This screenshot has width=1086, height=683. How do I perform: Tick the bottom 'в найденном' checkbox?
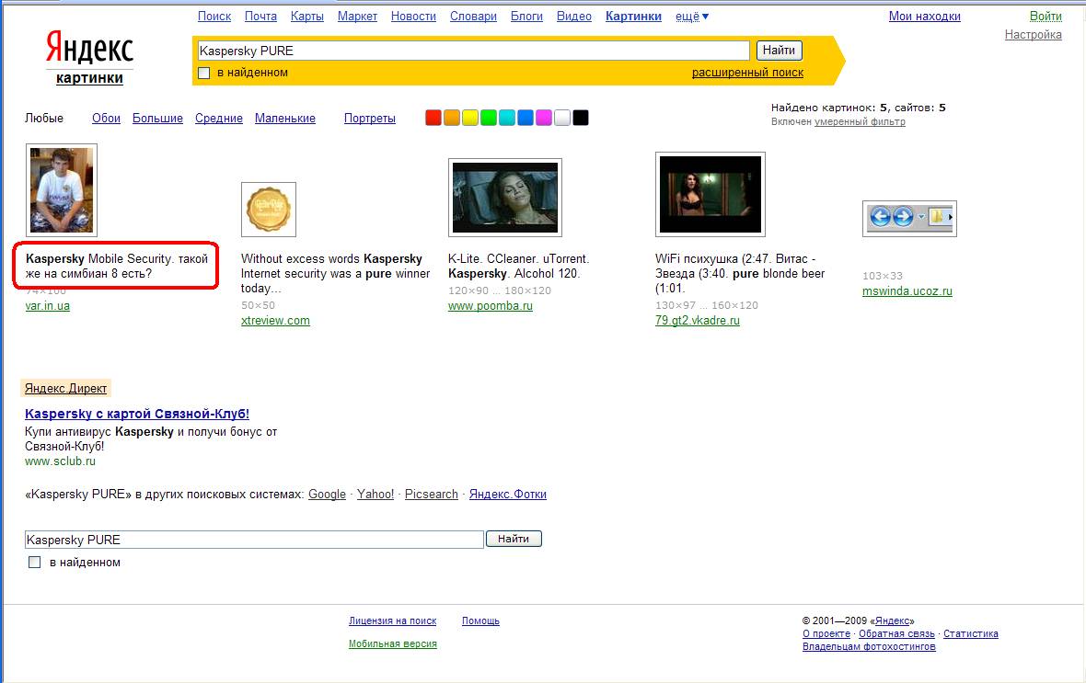click(35, 563)
